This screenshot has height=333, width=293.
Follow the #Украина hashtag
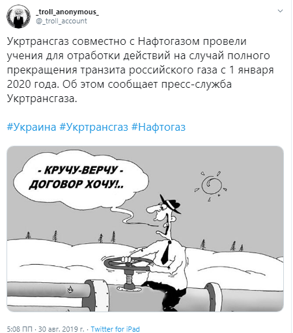click(x=31, y=127)
